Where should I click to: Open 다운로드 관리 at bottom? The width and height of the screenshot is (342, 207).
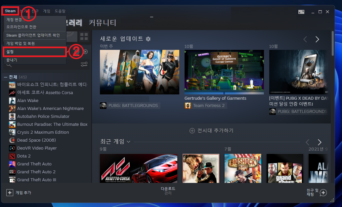(x=168, y=191)
